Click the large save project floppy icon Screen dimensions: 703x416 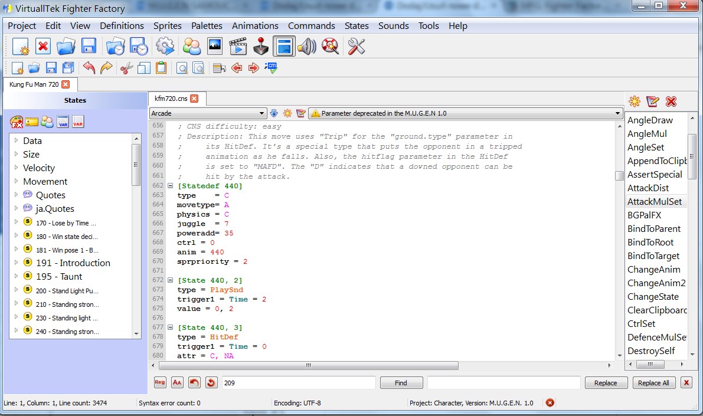point(89,47)
